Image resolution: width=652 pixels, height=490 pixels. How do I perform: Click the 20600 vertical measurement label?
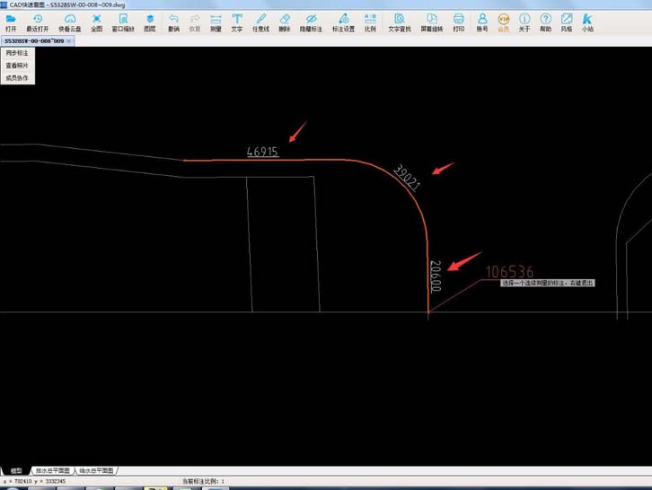(436, 276)
